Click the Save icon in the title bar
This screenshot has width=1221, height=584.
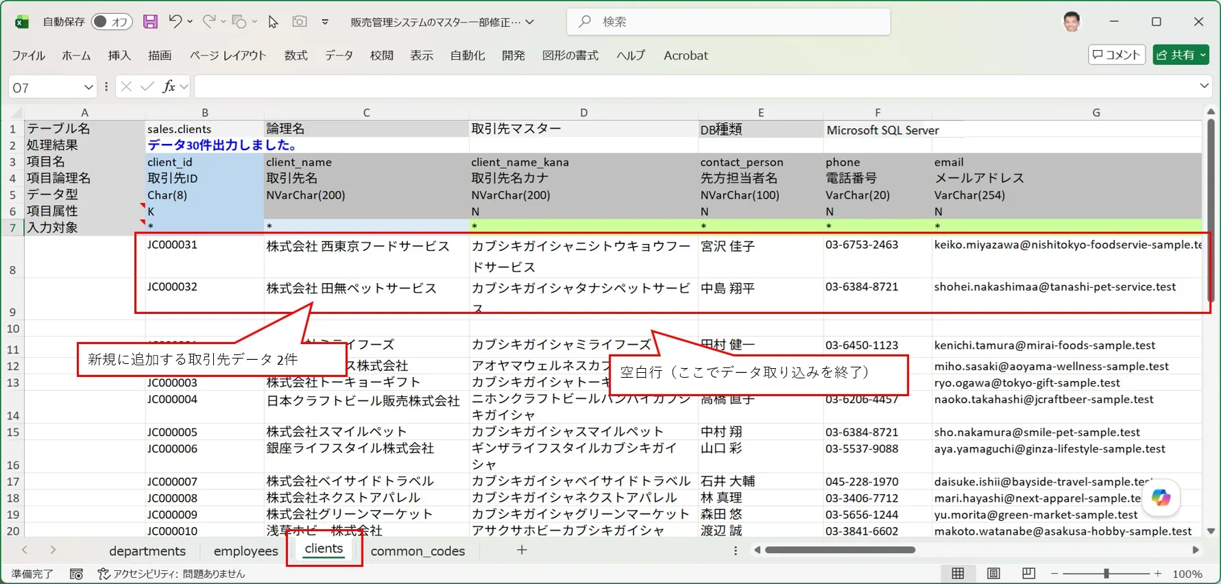point(150,22)
